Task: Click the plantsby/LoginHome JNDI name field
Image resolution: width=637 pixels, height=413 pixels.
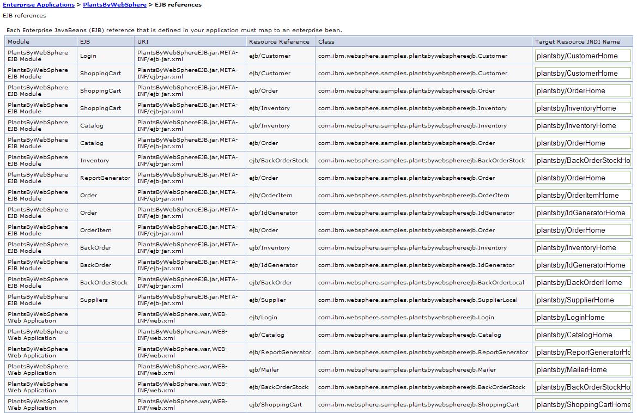Action: [583, 318]
